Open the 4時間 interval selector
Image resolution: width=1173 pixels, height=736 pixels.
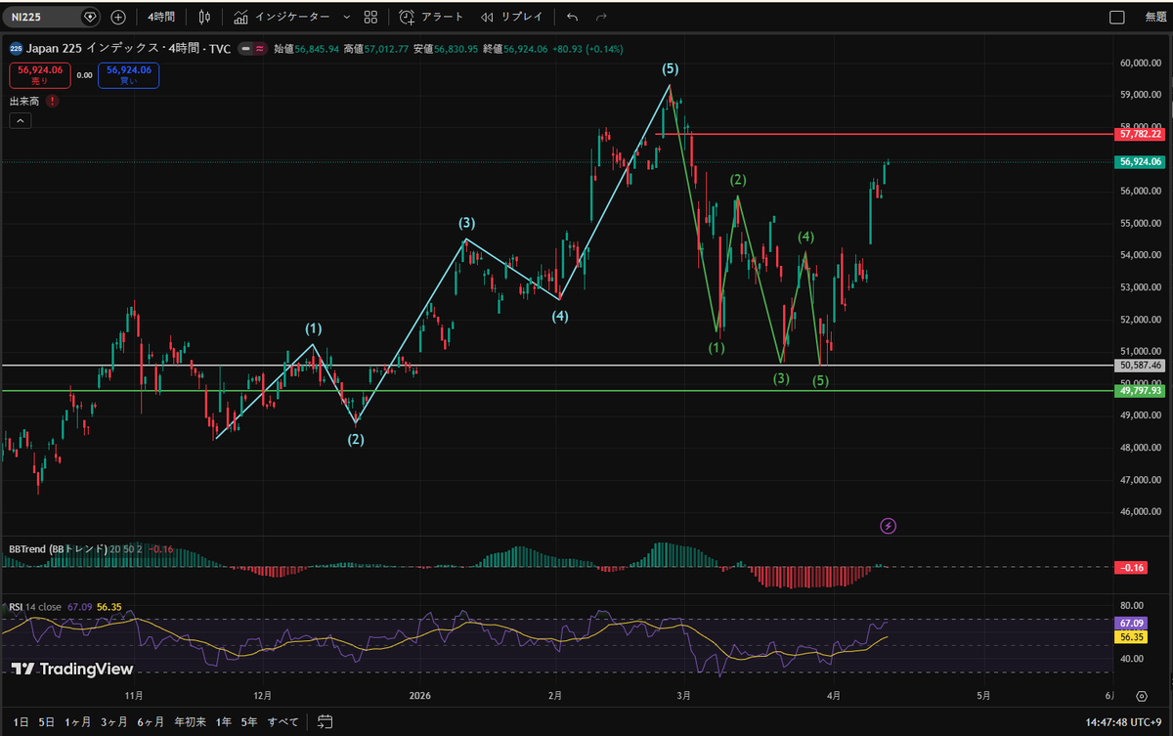click(x=161, y=17)
